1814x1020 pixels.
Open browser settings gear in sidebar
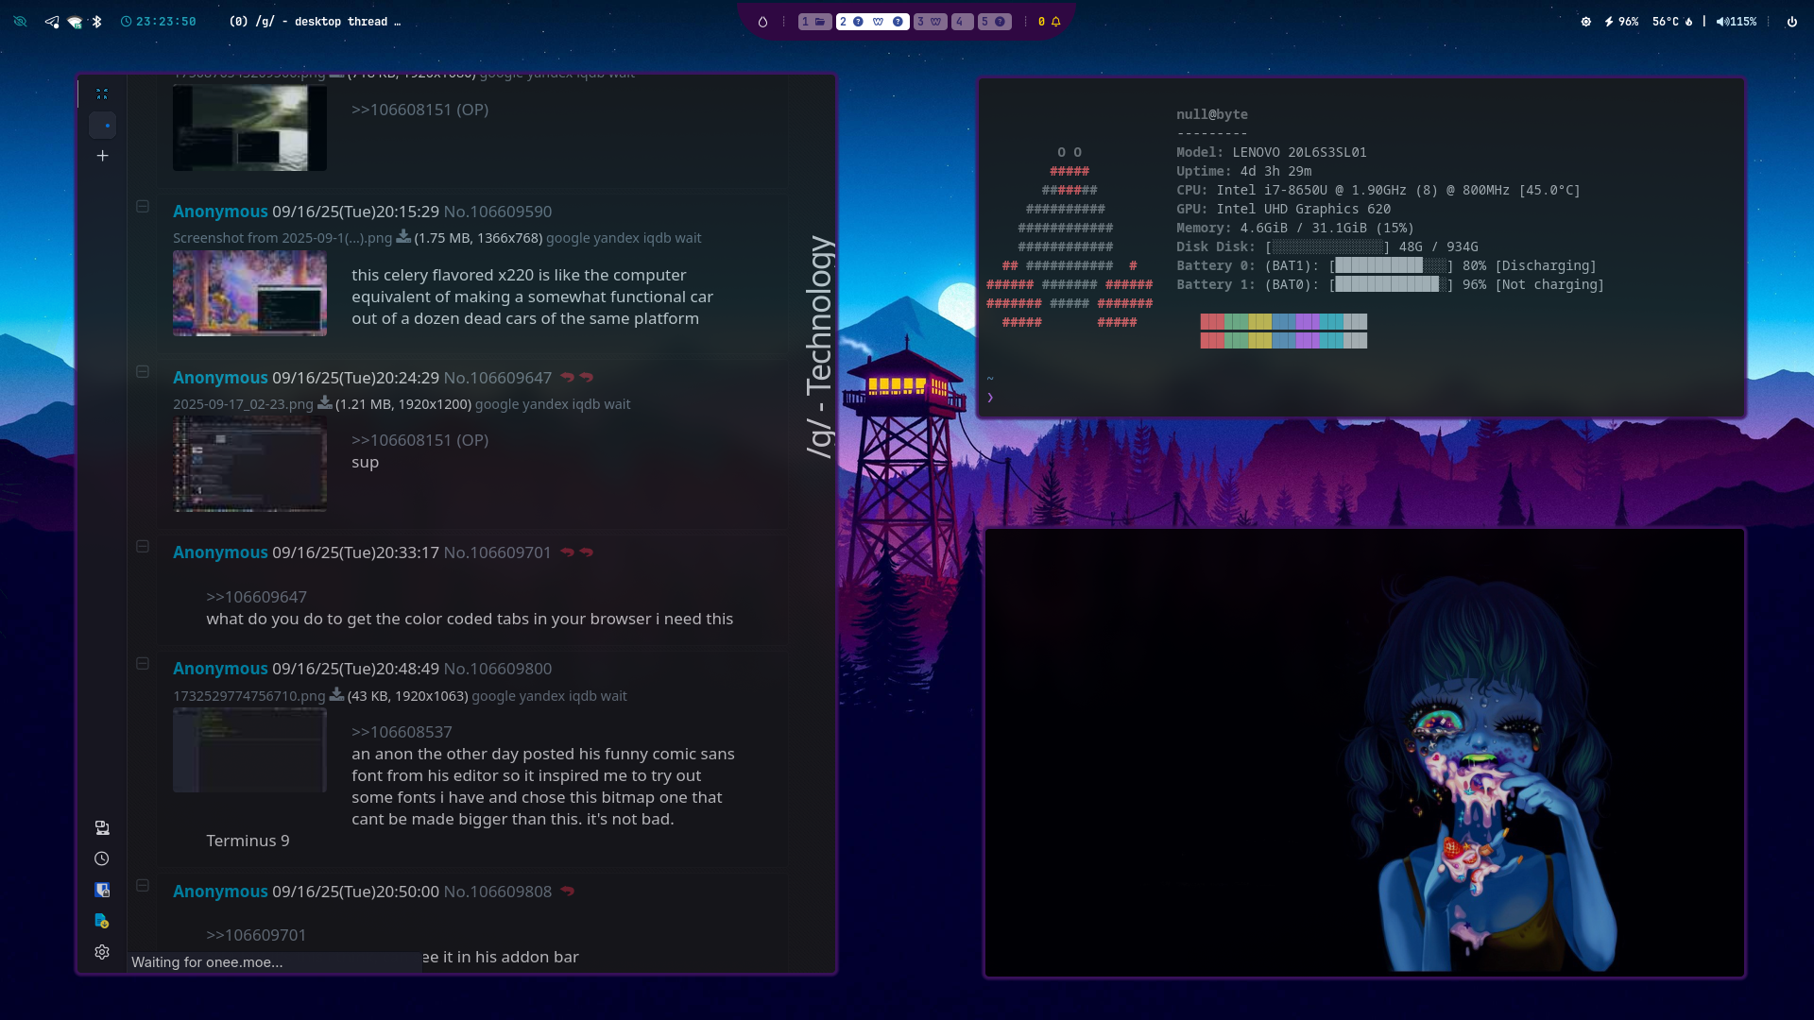pyautogui.click(x=102, y=953)
